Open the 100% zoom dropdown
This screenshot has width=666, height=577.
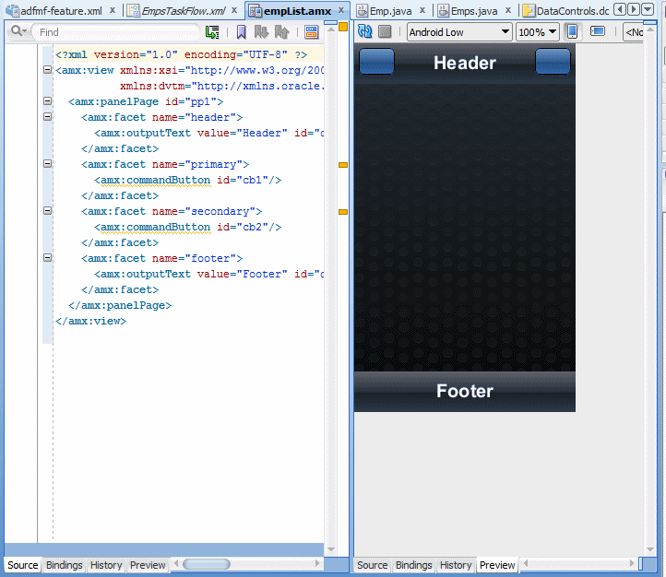(537, 32)
